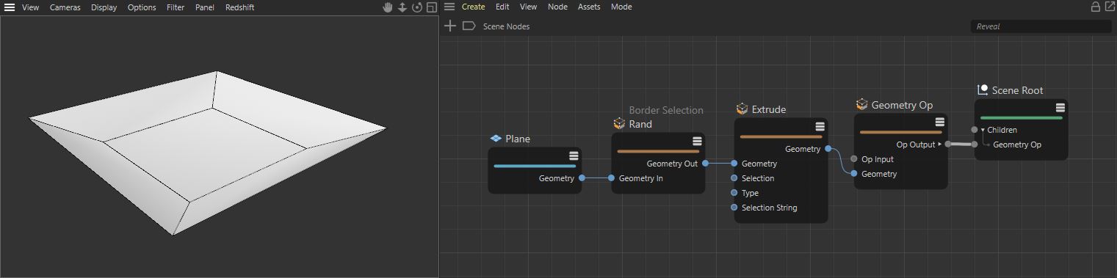The image size is (1117, 278).
Task: Click the viewport dolly arrows icon
Action: click(402, 7)
